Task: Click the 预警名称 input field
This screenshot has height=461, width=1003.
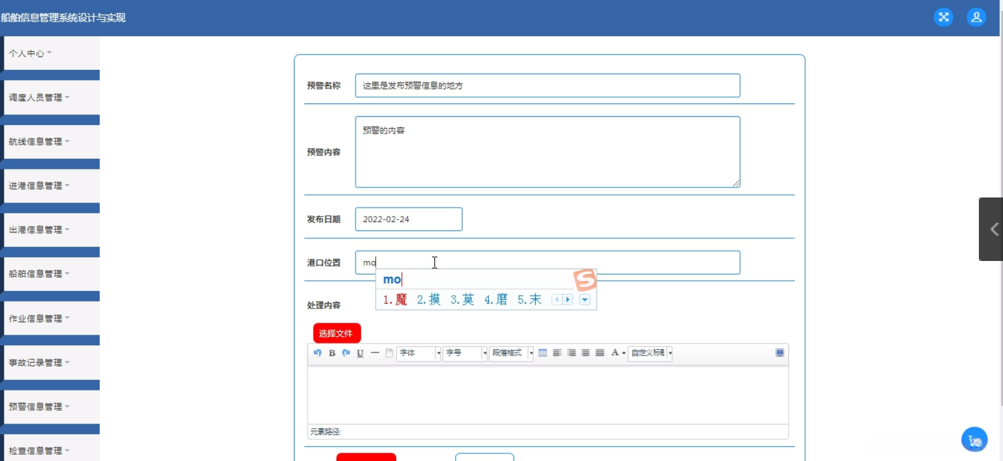Action: 548,86
